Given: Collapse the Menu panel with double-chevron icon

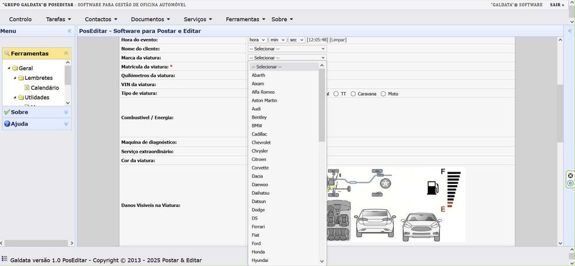Looking at the screenshot, I should 70,31.
